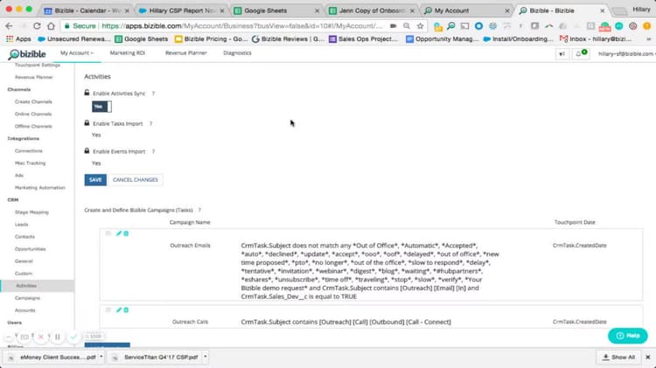This screenshot has width=656, height=368.
Task: Open Stage Mapping under CRM
Action: pyautogui.click(x=31, y=212)
